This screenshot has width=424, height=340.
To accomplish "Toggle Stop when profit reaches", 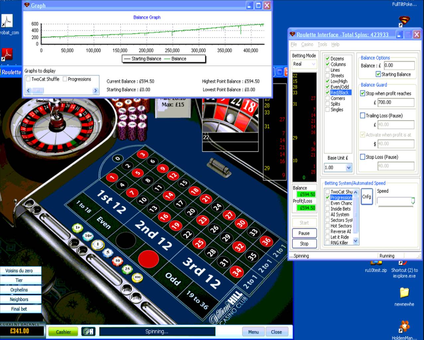I will point(363,93).
